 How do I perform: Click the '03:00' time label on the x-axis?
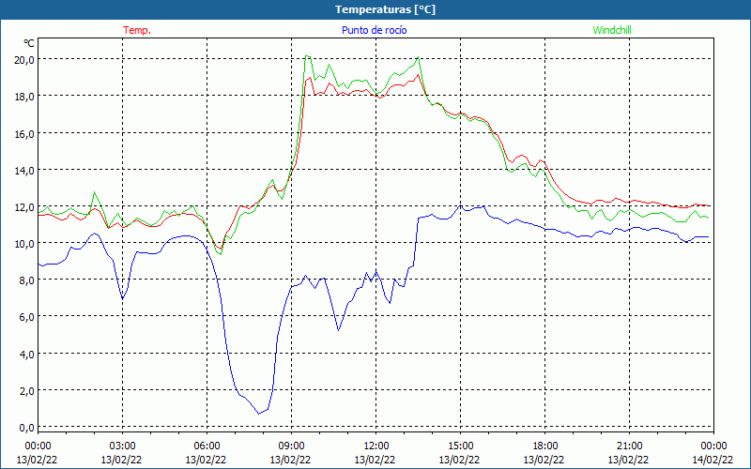[x=122, y=446]
